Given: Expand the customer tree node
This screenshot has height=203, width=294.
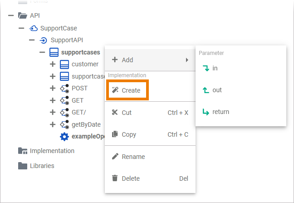Looking at the screenshot, I should [x=53, y=64].
